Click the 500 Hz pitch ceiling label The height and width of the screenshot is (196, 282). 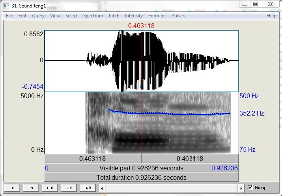point(249,96)
